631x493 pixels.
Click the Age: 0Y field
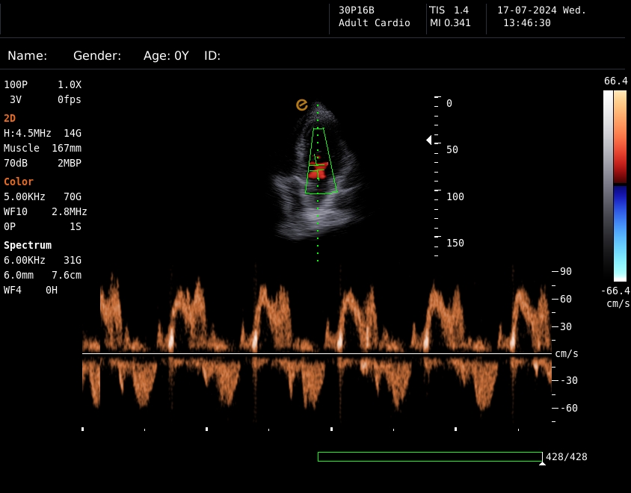coord(166,56)
